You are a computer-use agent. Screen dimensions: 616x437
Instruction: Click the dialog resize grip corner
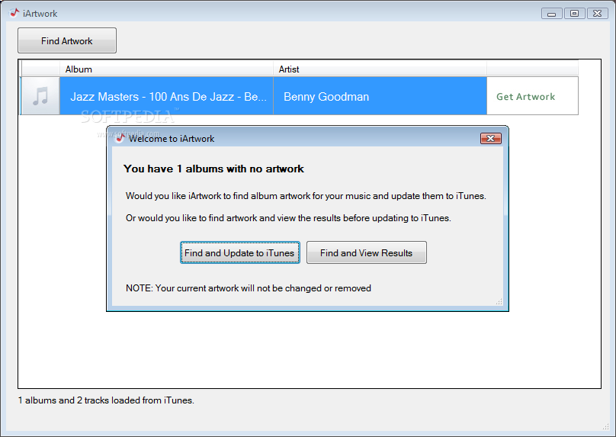[x=499, y=302]
